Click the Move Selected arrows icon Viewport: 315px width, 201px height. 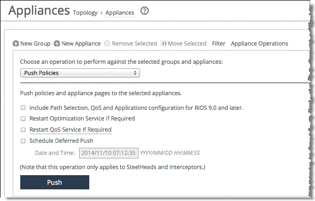[x=164, y=44]
